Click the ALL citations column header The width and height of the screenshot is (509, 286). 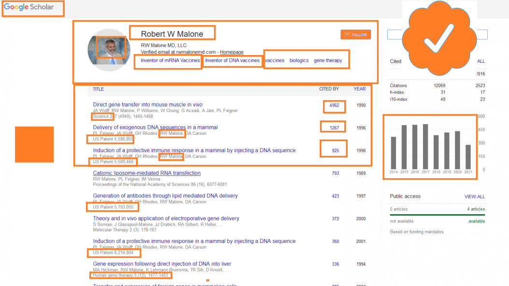point(481,61)
